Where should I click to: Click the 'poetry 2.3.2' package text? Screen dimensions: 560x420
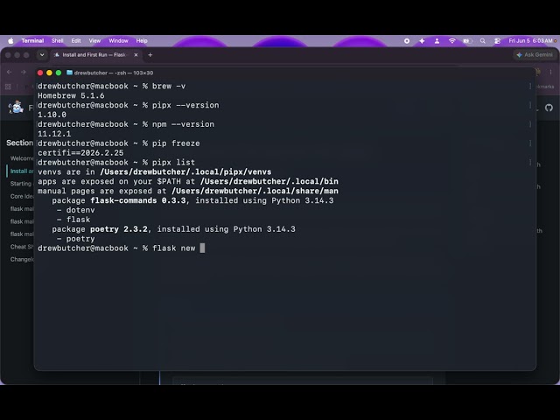coord(119,229)
